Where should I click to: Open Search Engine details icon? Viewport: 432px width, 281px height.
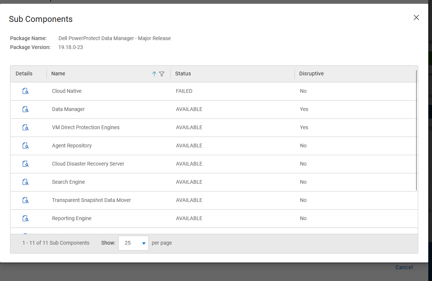click(x=25, y=182)
